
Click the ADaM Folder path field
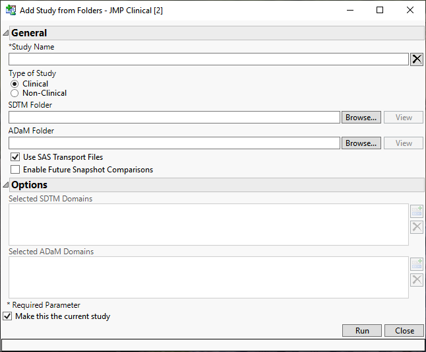pyautogui.click(x=174, y=143)
